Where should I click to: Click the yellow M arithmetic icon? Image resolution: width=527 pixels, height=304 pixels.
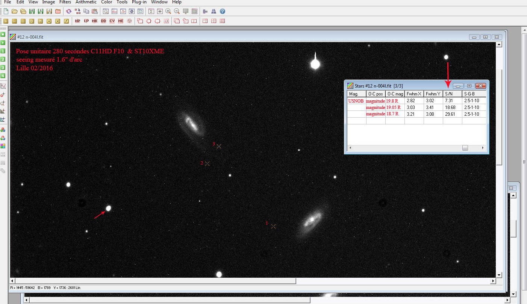(x=40, y=21)
